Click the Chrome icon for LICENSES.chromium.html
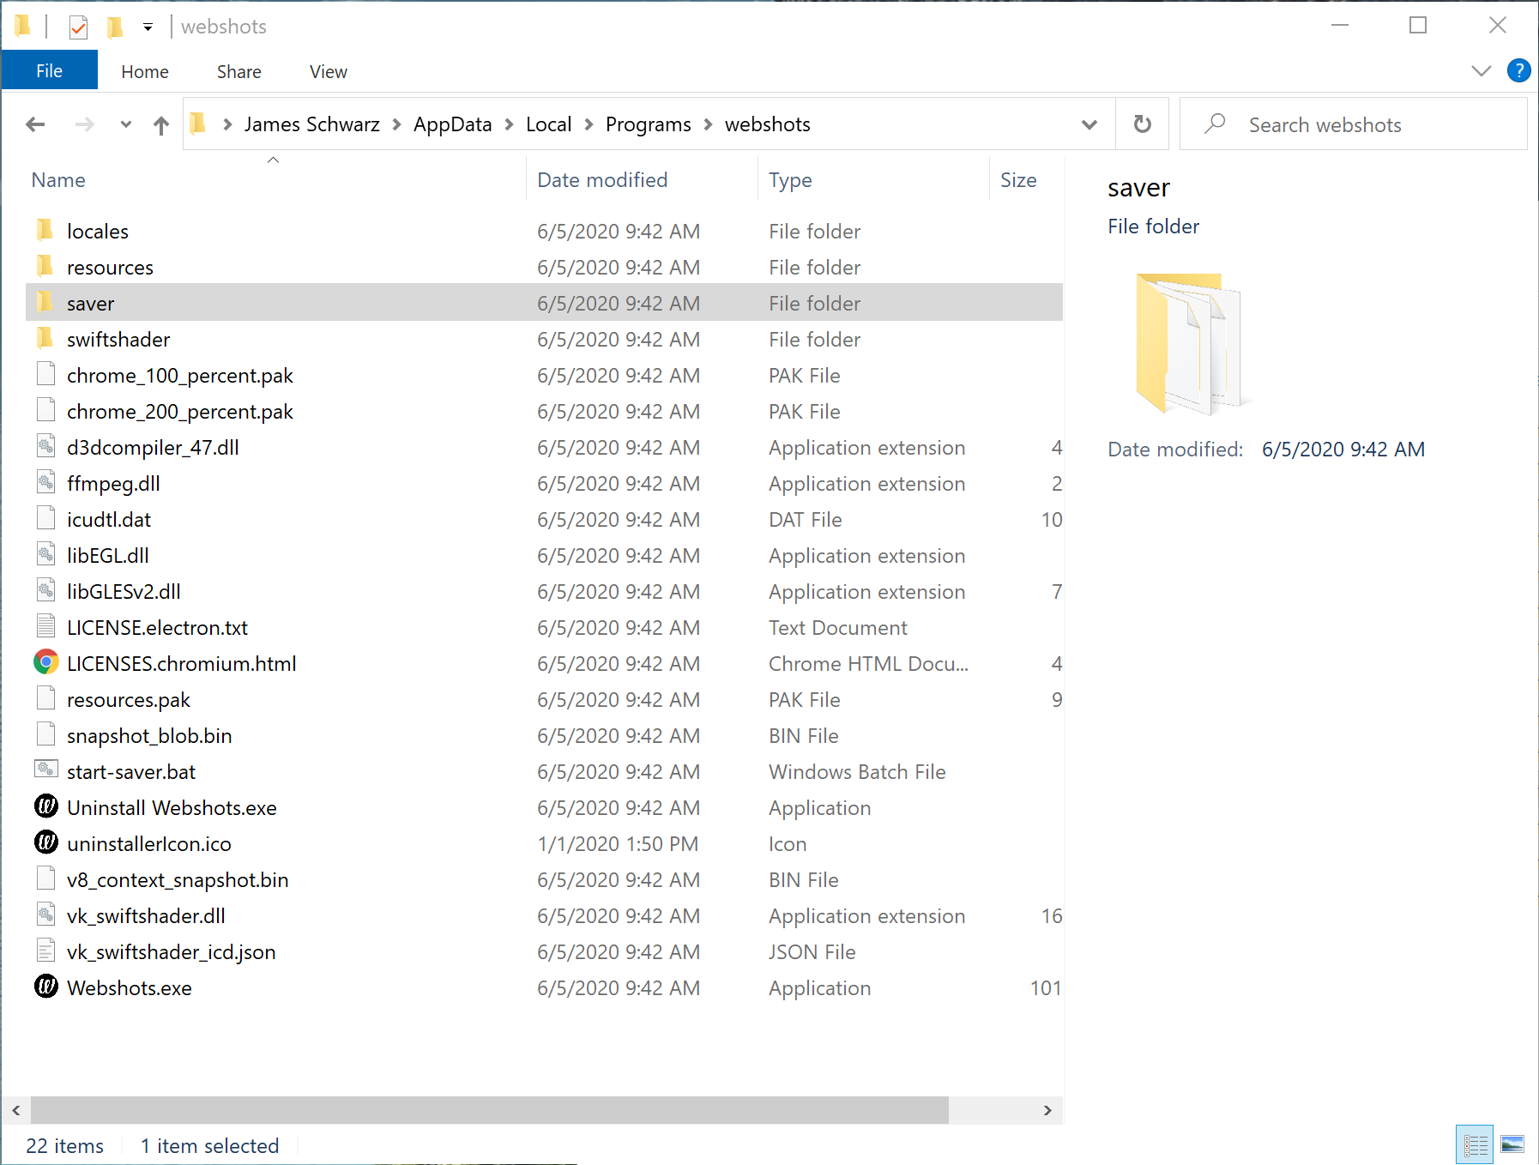This screenshot has width=1539, height=1165. 46,663
